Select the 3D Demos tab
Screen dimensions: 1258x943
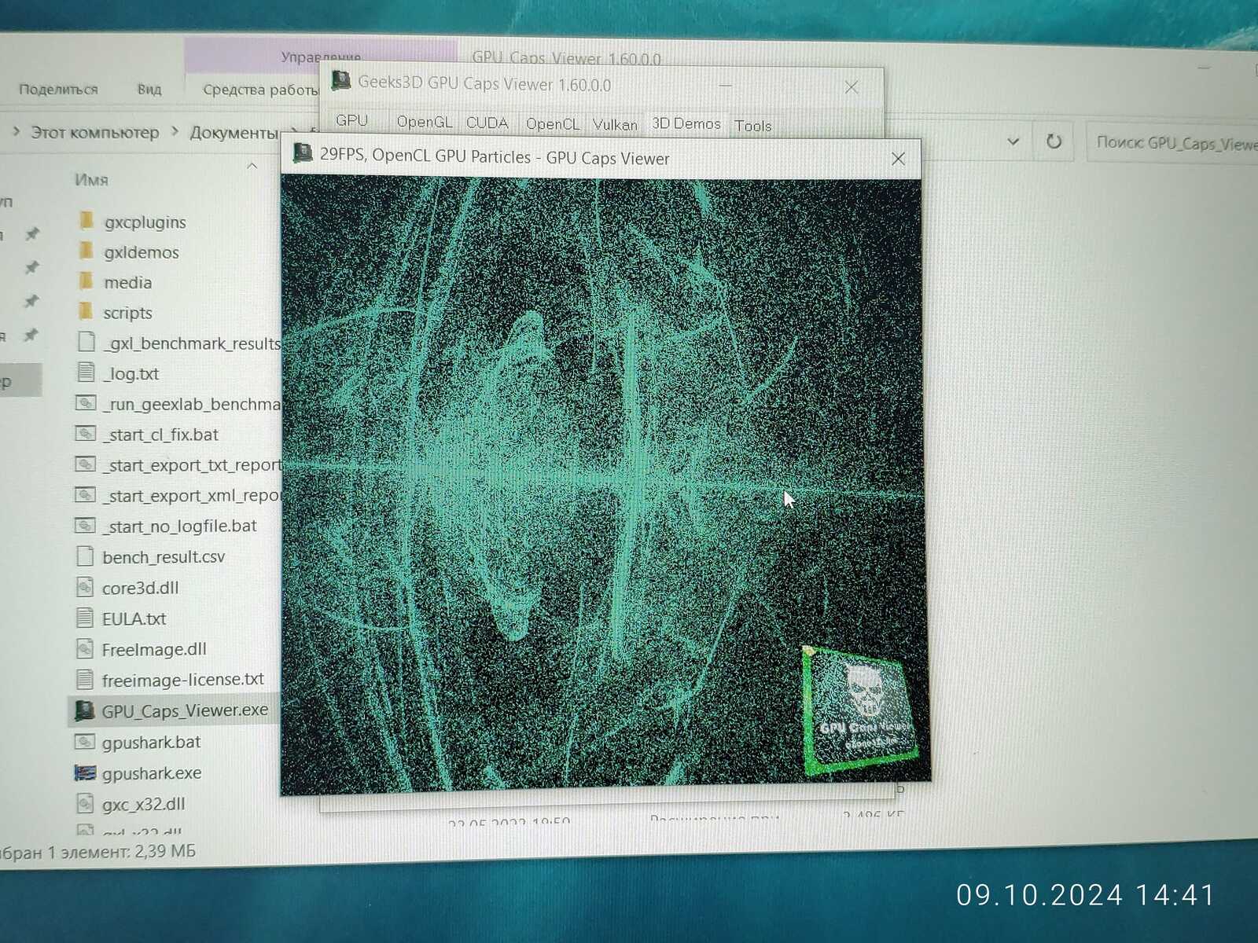coord(686,124)
